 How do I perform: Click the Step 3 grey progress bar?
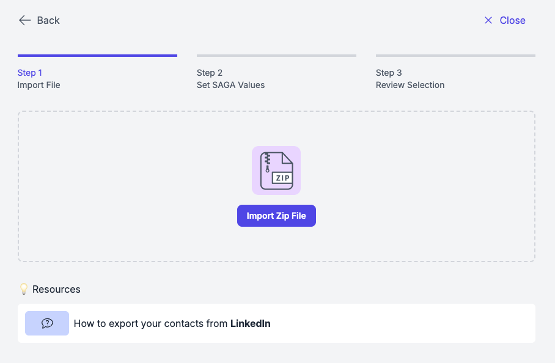pos(455,56)
